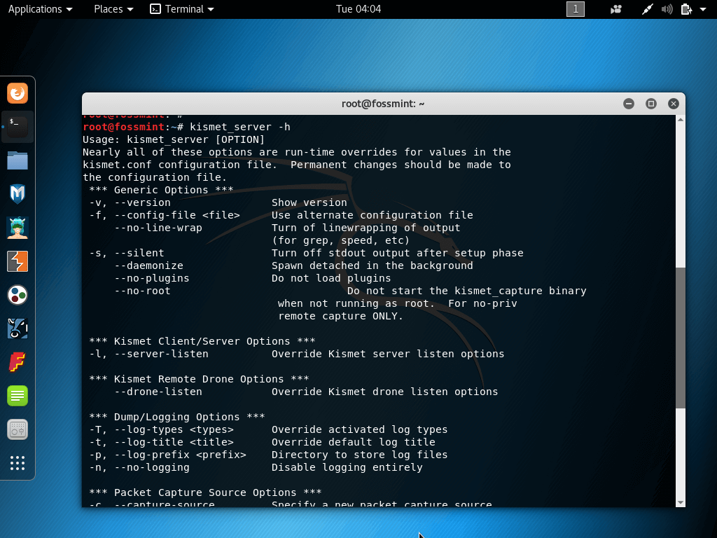717x538 pixels.
Task: Minimize the root@fossmint terminal window
Action: pos(629,104)
